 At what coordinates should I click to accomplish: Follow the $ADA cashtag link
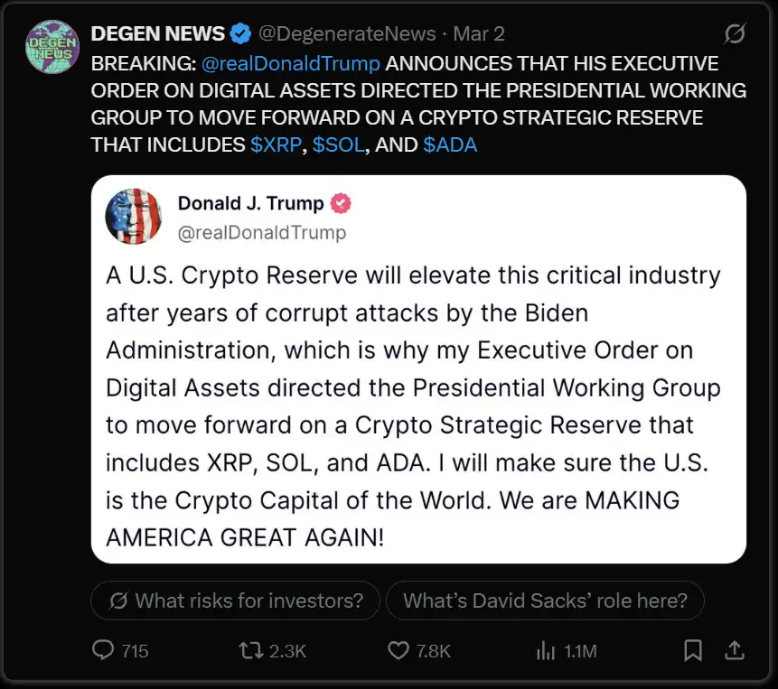pyautogui.click(x=449, y=144)
